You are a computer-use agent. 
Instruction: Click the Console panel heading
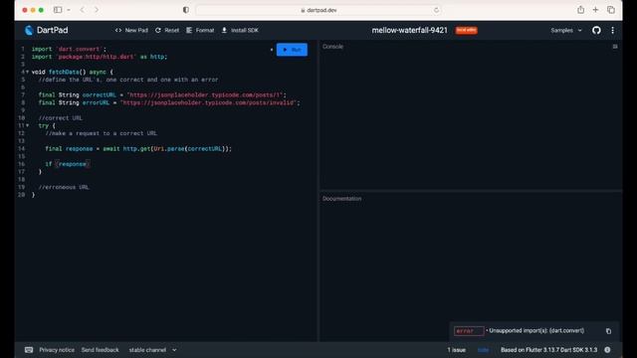point(332,47)
